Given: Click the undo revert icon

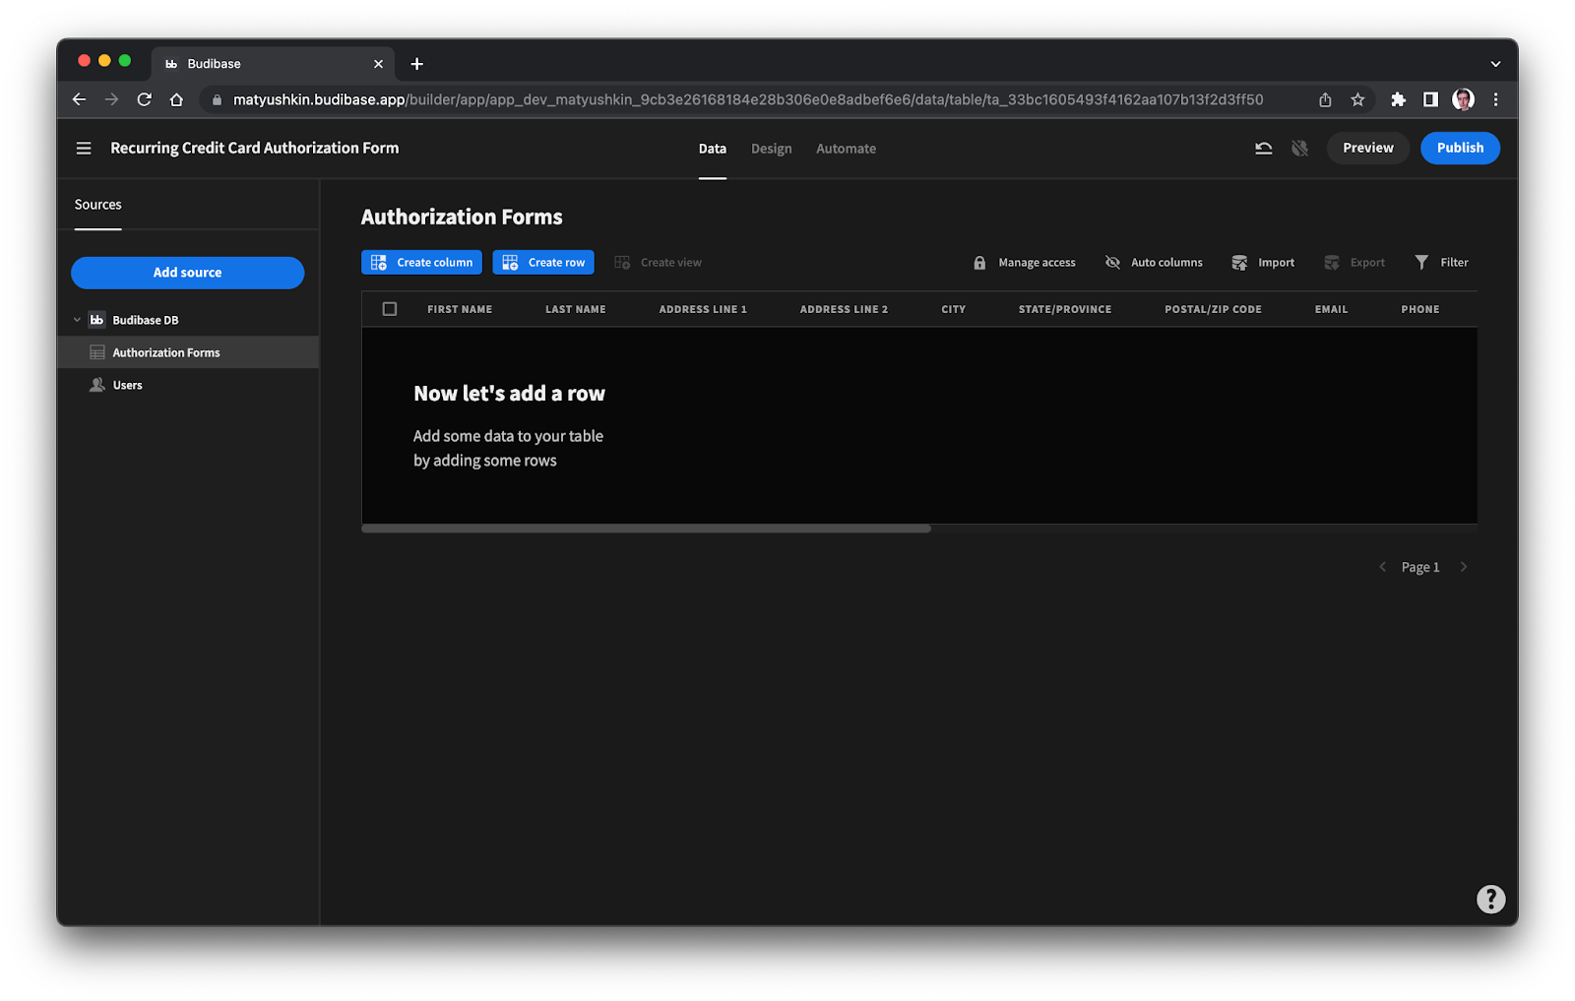Looking at the screenshot, I should pyautogui.click(x=1264, y=148).
